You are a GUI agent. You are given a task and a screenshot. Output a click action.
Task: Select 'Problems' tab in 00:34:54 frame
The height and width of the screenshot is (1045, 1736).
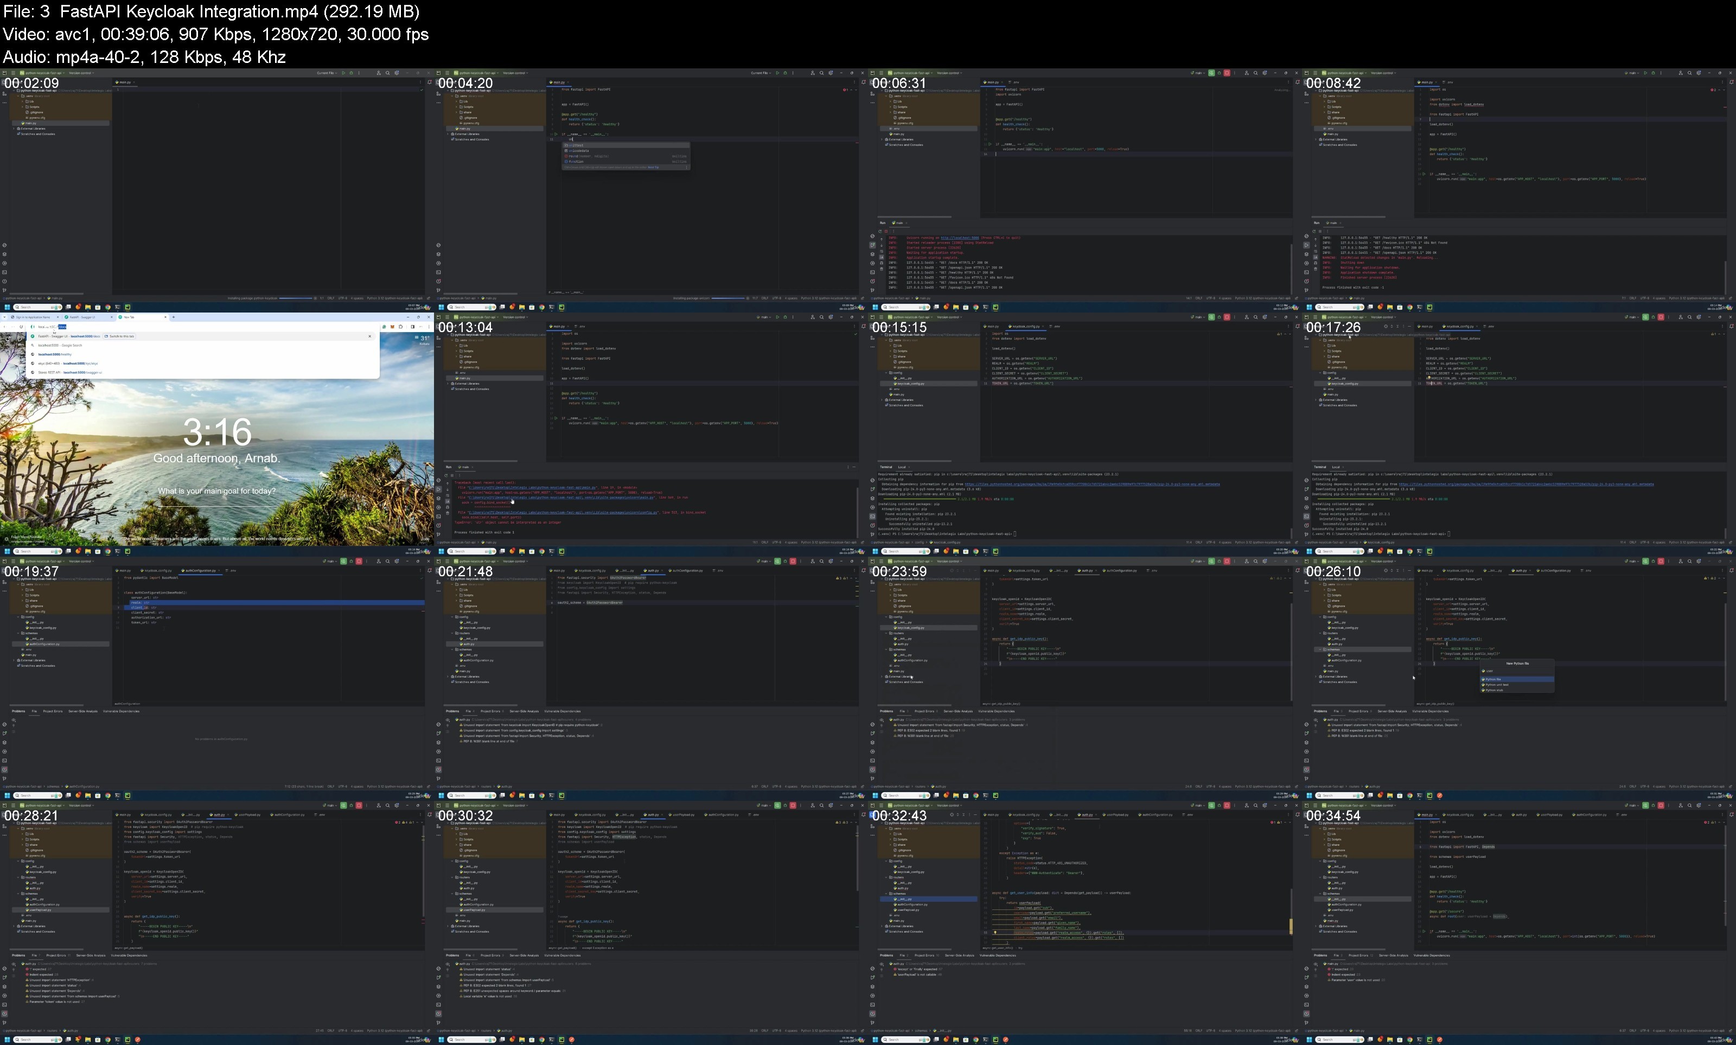click(1320, 955)
